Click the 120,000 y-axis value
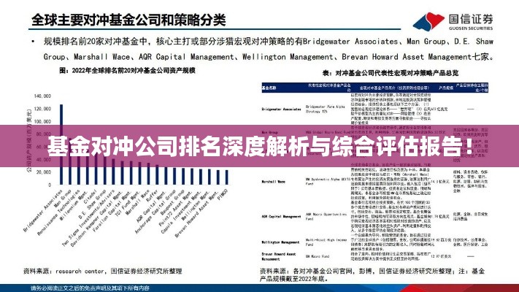519x292 pixels. [x=42, y=109]
